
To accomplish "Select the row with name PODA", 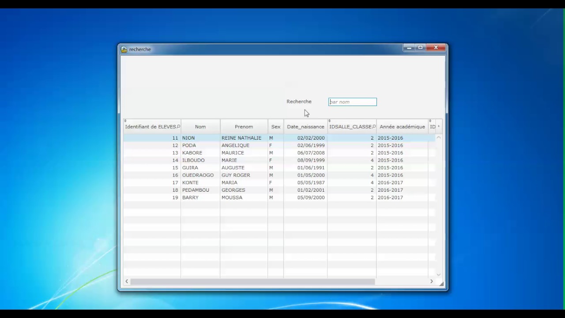I will pos(279,145).
